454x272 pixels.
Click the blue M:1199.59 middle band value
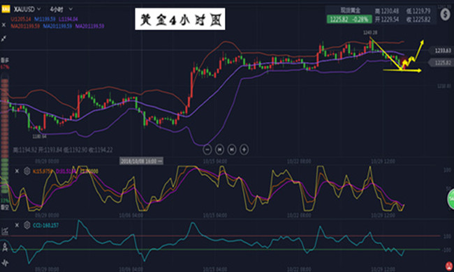[x=45, y=20]
